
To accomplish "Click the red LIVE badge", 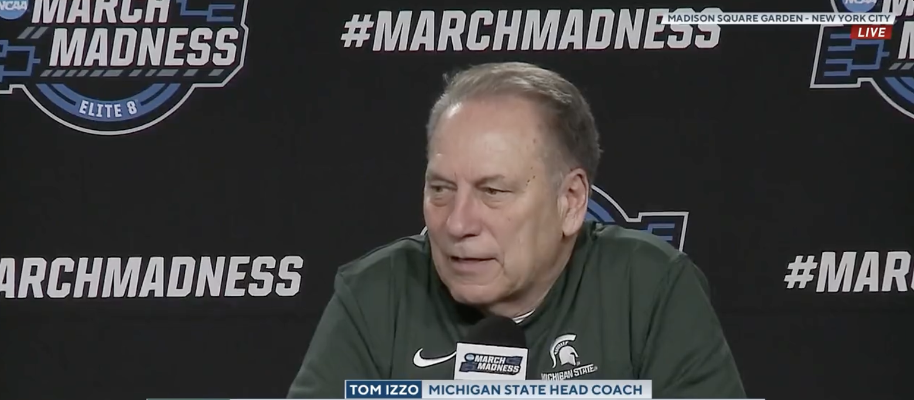I will [871, 32].
